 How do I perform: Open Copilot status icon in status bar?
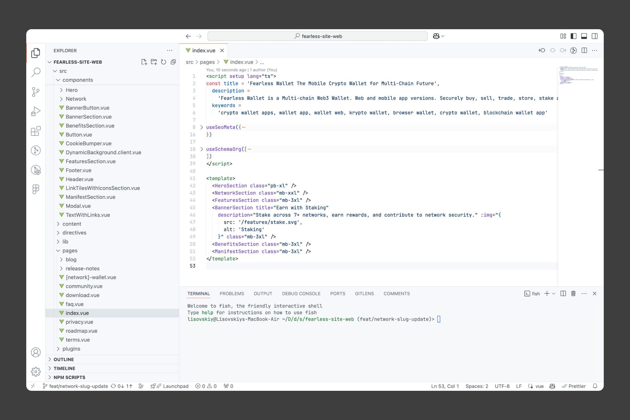pyautogui.click(x=552, y=386)
